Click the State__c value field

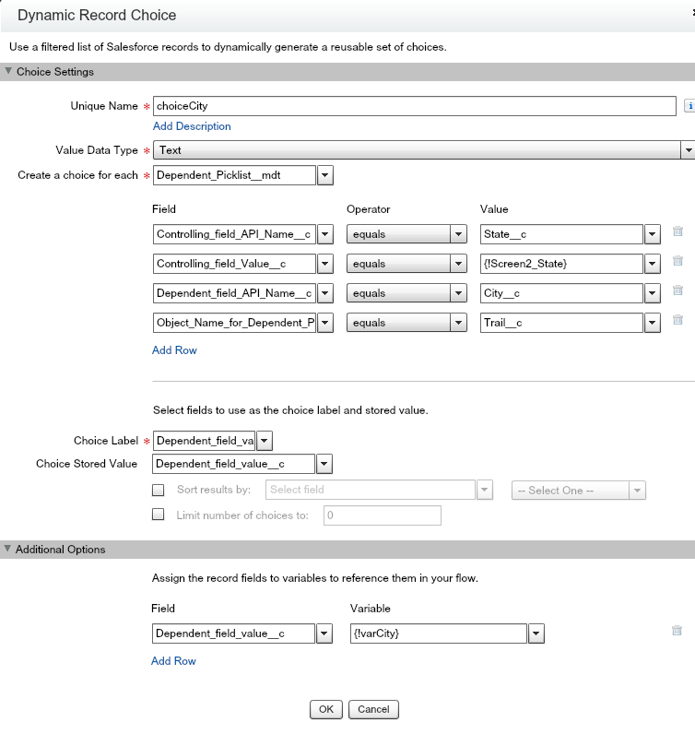point(561,234)
